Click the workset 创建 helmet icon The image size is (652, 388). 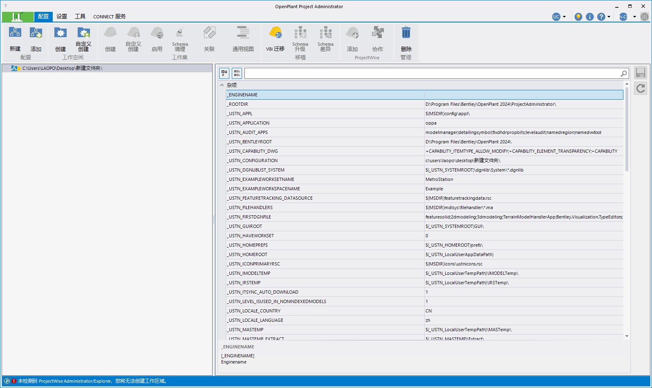tap(110, 33)
